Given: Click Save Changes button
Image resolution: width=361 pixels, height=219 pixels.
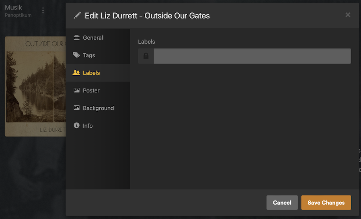Looking at the screenshot, I should point(326,203).
